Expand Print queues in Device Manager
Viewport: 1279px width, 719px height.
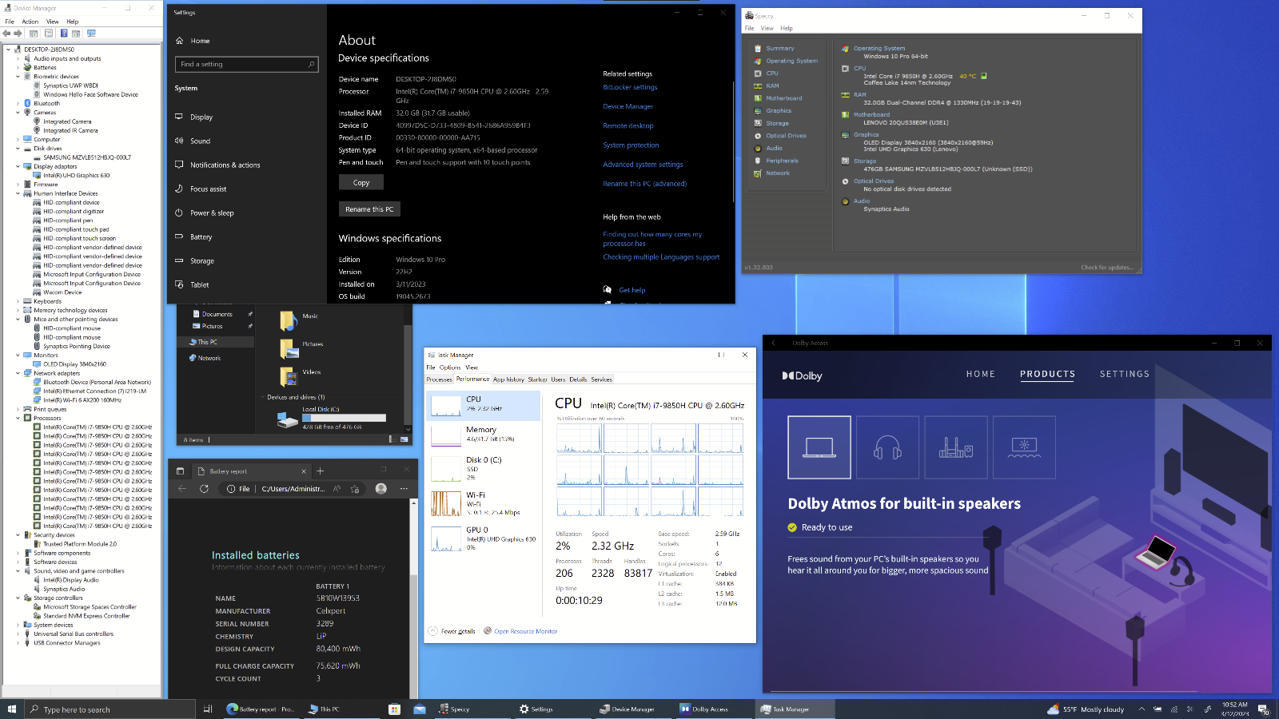click(18, 409)
